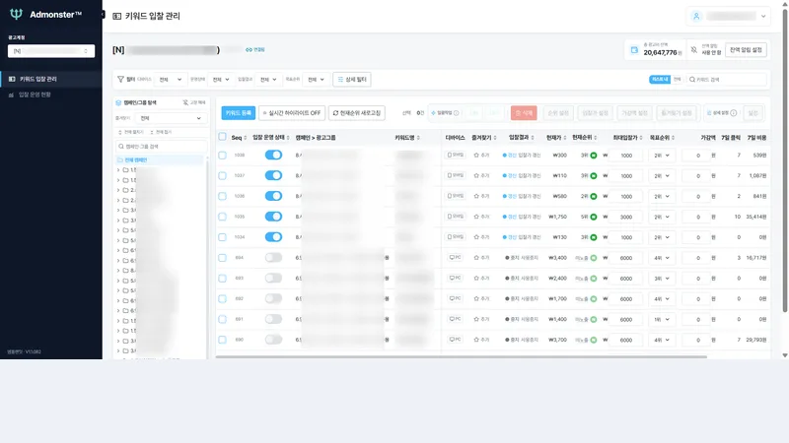
Task: Select 전체 캠페인 folder in tree
Action: pyautogui.click(x=160, y=159)
